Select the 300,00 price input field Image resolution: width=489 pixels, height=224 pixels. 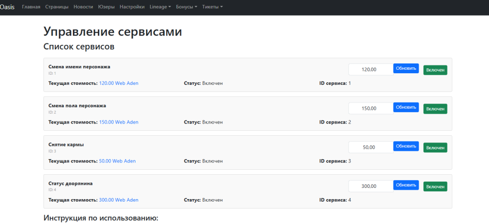click(x=371, y=186)
